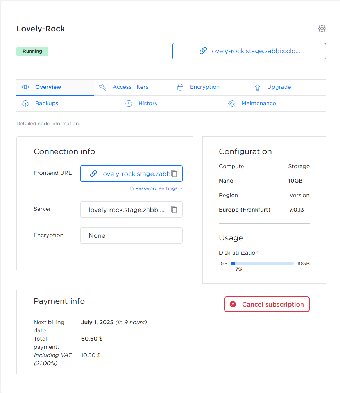Open the Maintenance tab
Viewport: 340px width, 393px height.
click(258, 104)
